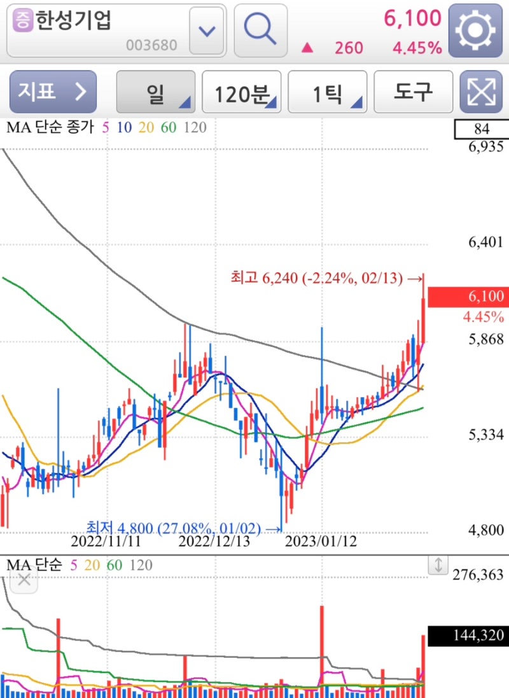This screenshot has width=509, height=698.
Task: Tap the 4,800 axis price label
Action: click(486, 530)
